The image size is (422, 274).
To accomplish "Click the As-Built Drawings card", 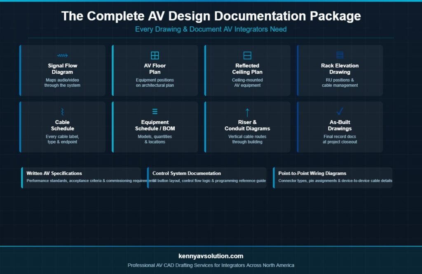I will (x=340, y=127).
